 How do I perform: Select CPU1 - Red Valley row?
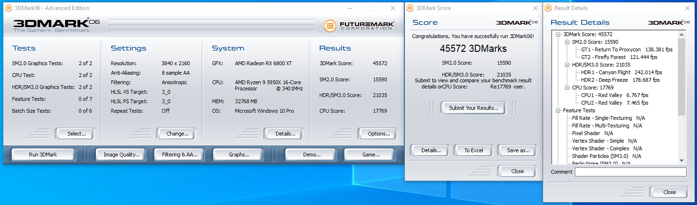pos(614,95)
